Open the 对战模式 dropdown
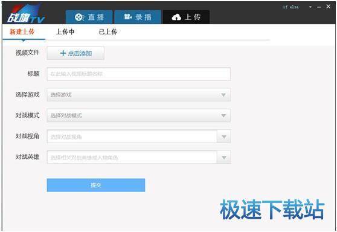 tap(139, 115)
